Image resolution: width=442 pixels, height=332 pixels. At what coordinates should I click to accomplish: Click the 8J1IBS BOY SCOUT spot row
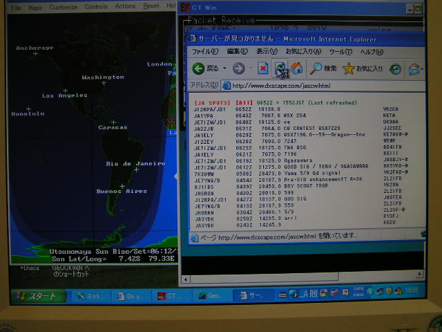coord(296,186)
